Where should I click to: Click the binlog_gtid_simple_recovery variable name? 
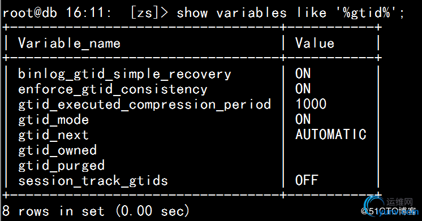click(x=124, y=74)
